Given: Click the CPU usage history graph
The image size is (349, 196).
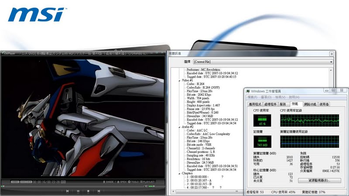Looking at the screenshot, I should pos(310,121).
